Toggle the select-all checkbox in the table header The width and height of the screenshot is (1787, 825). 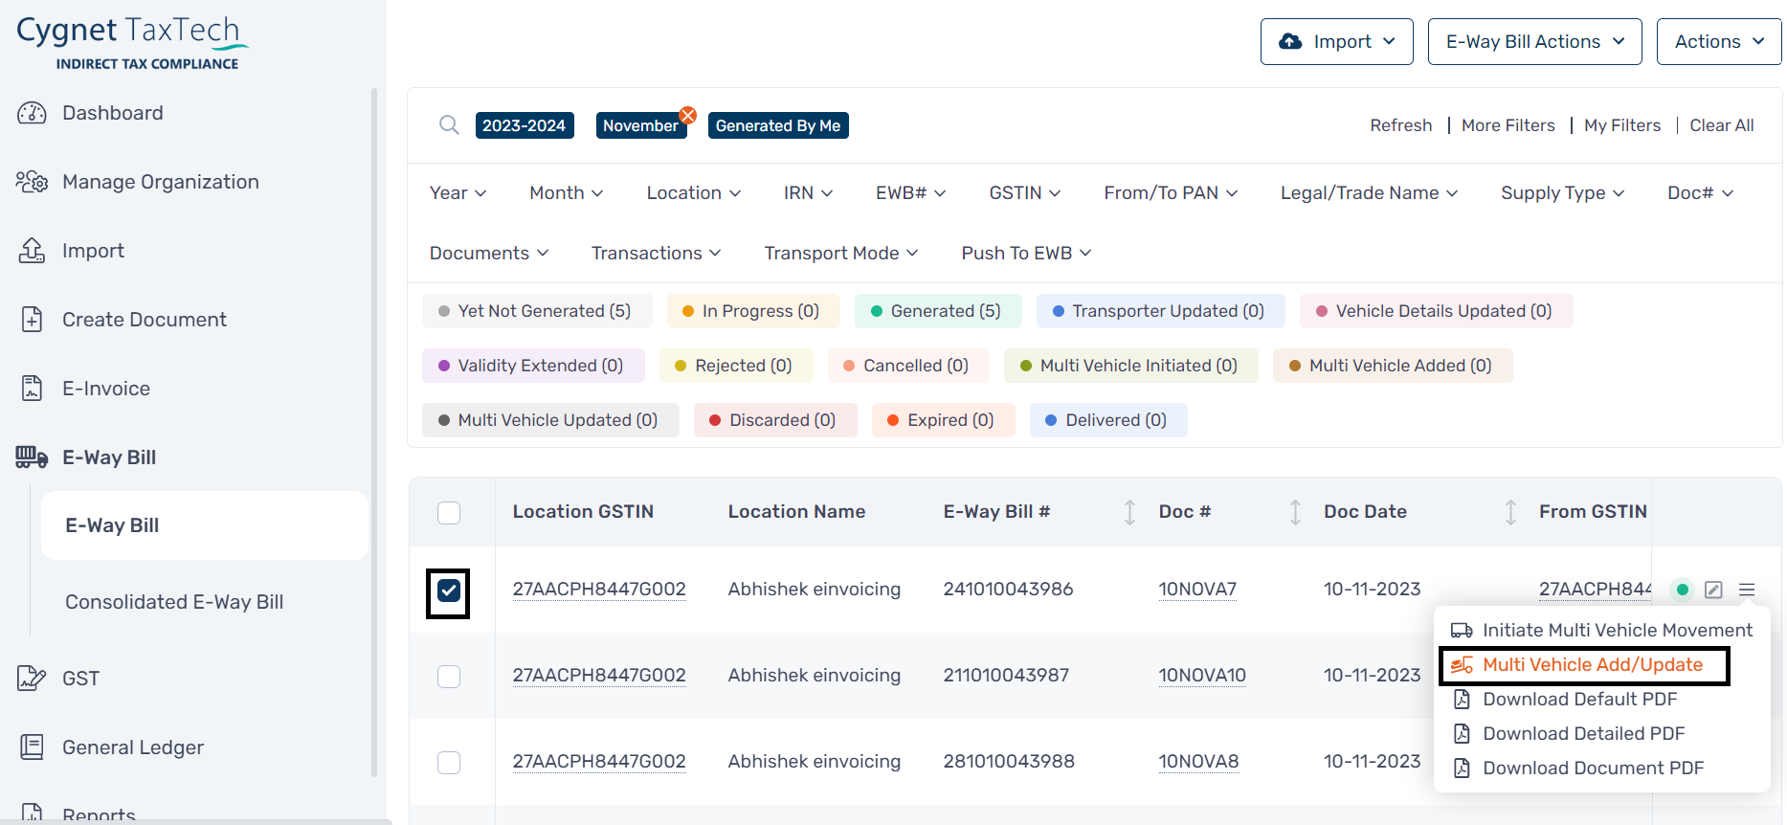(x=449, y=512)
